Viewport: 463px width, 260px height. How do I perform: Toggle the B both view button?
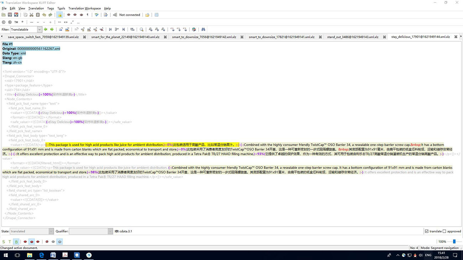16,242
